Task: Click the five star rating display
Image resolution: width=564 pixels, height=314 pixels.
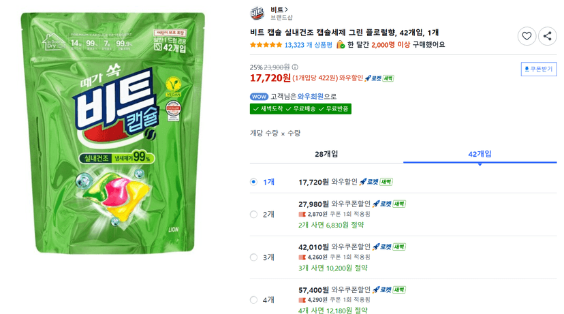Action: coord(266,45)
